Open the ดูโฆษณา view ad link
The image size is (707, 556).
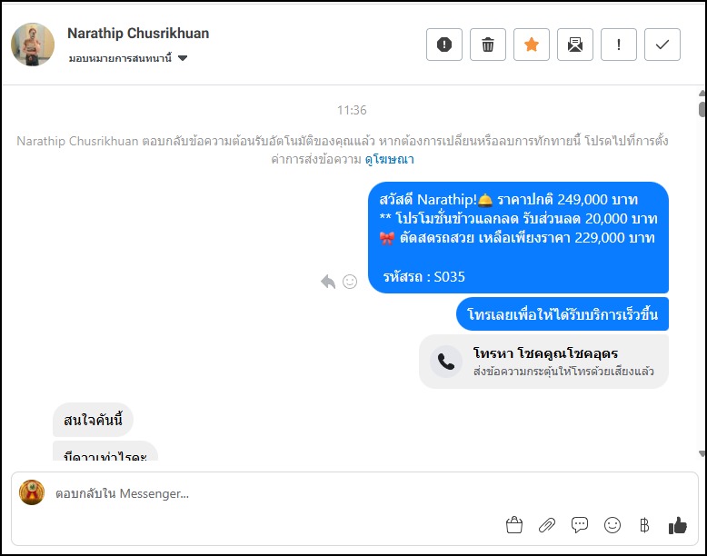tap(390, 159)
